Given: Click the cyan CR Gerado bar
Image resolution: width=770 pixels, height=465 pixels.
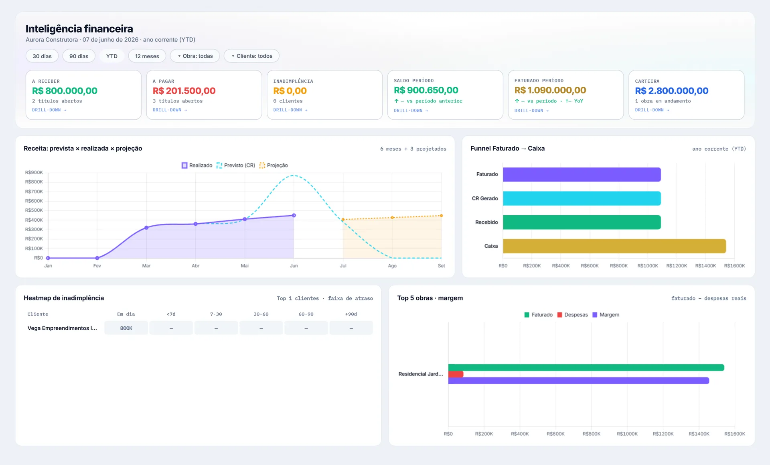Looking at the screenshot, I should [582, 198].
